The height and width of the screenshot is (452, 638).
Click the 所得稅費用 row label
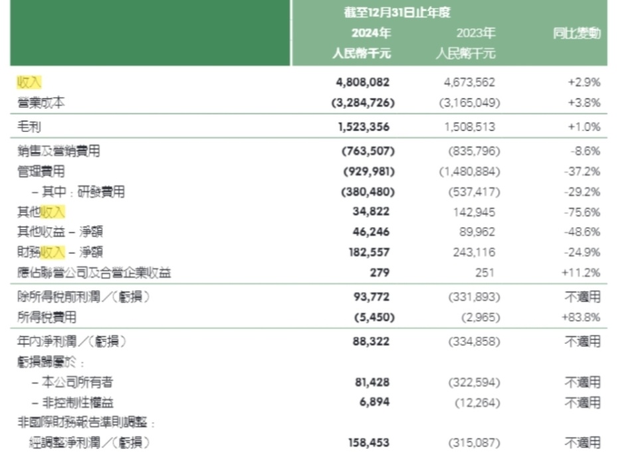tap(47, 317)
